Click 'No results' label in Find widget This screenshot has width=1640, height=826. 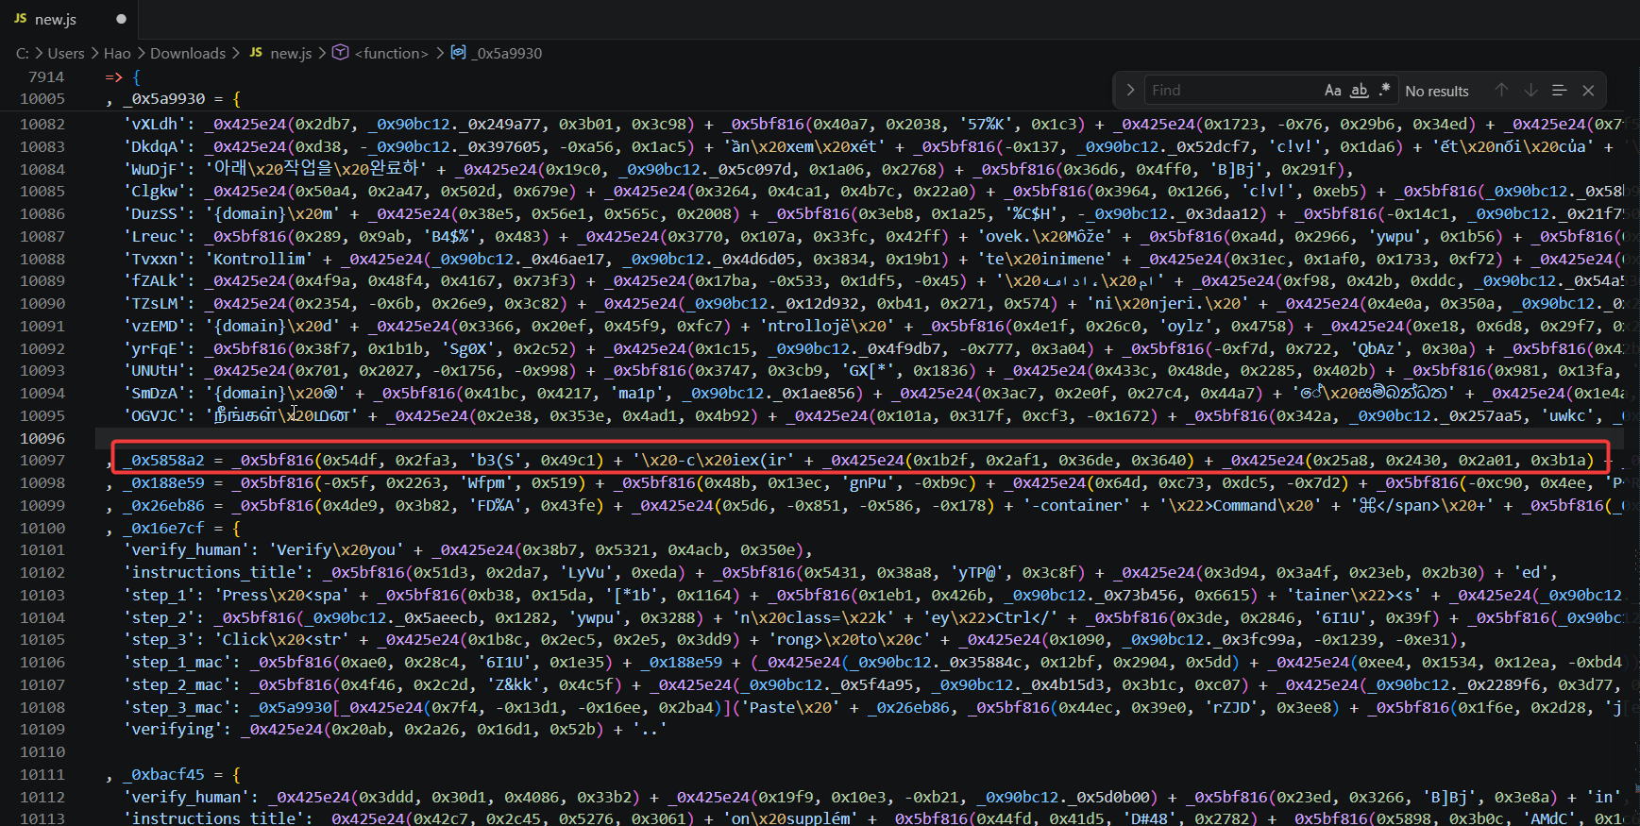coord(1437,92)
